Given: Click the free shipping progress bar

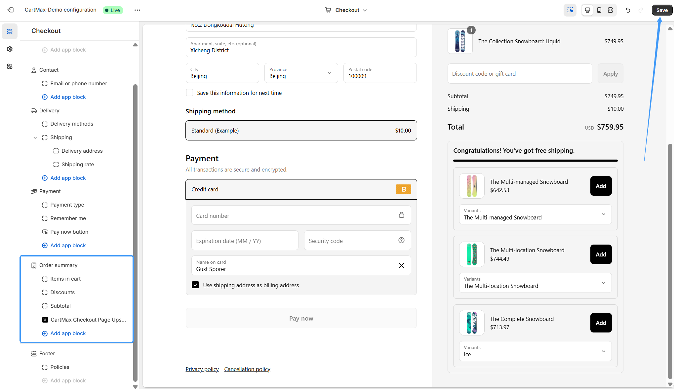Looking at the screenshot, I should point(535,161).
